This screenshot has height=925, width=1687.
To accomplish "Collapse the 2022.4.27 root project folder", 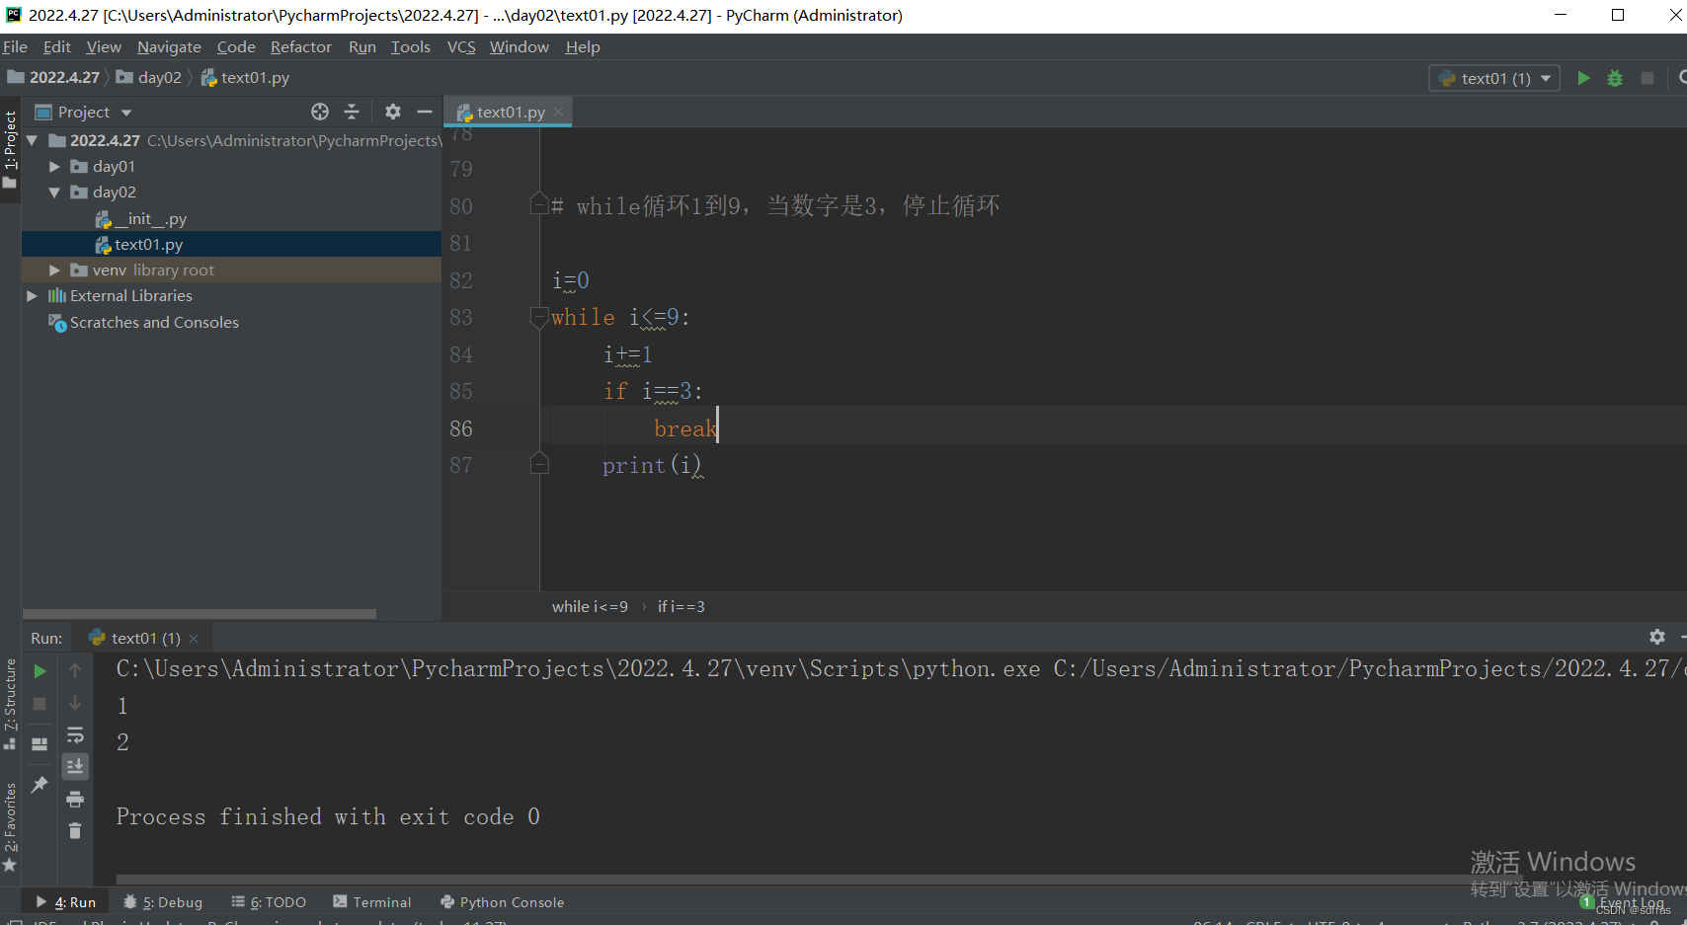I will click(32, 140).
